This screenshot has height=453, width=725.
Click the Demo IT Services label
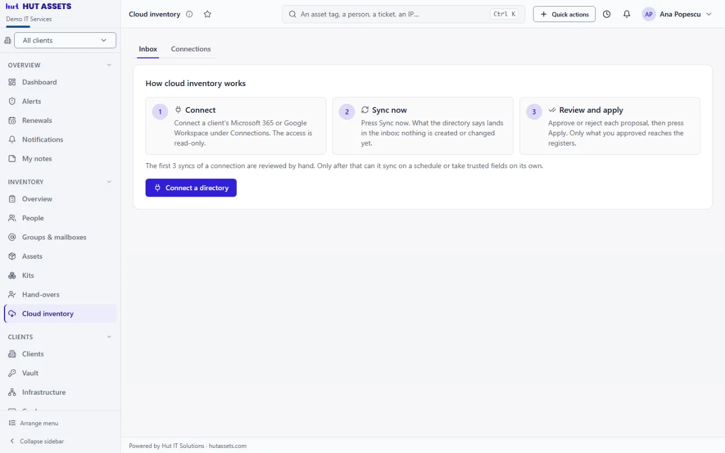coord(29,19)
